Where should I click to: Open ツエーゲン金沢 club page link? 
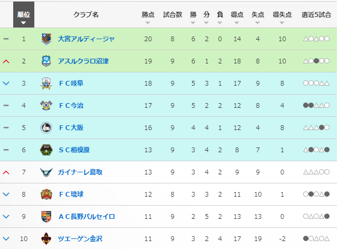pos(80,238)
